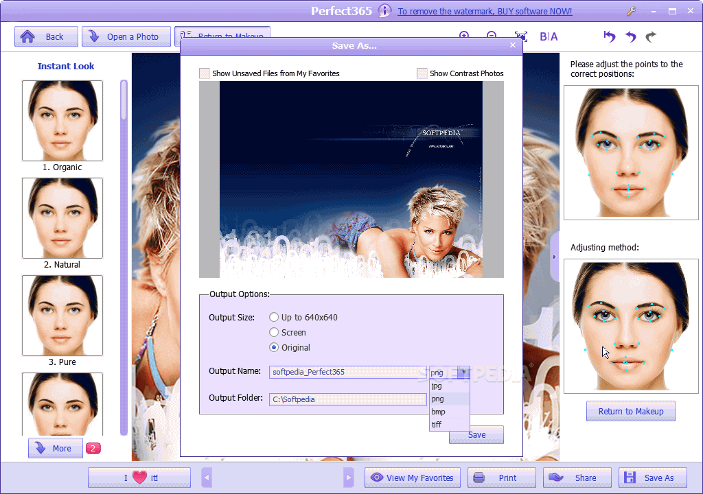The width and height of the screenshot is (703, 494).
Task: Open a Photo from toolbar
Action: [126, 36]
